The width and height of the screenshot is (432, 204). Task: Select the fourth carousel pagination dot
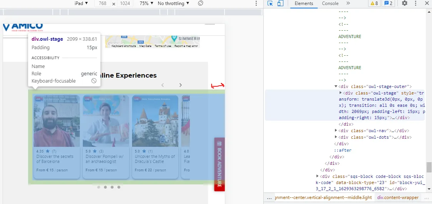pos(119,187)
